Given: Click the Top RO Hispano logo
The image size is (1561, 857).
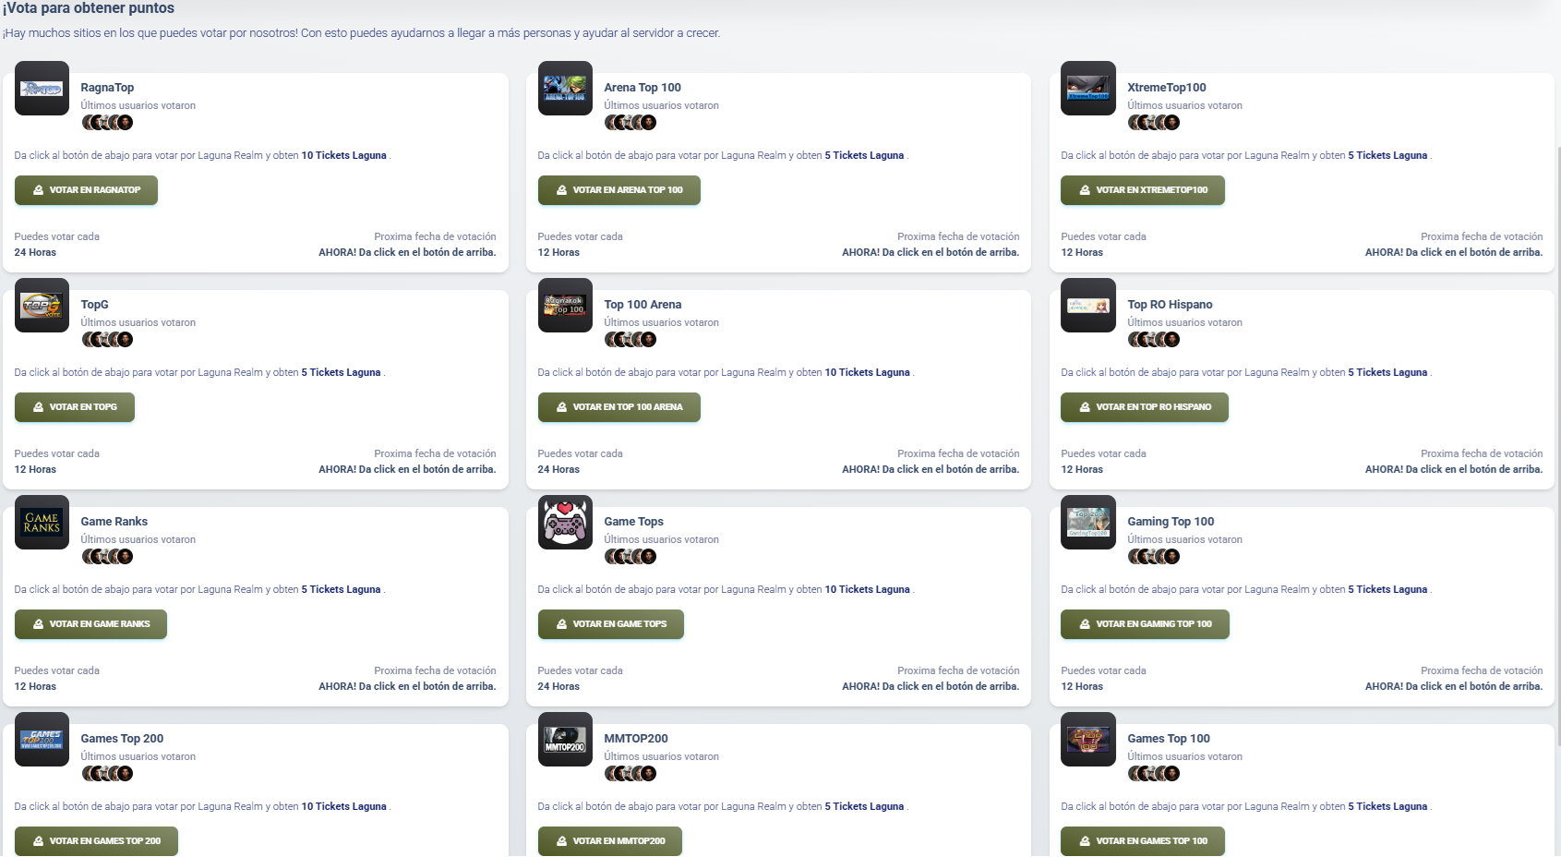Looking at the screenshot, I should point(1088,306).
